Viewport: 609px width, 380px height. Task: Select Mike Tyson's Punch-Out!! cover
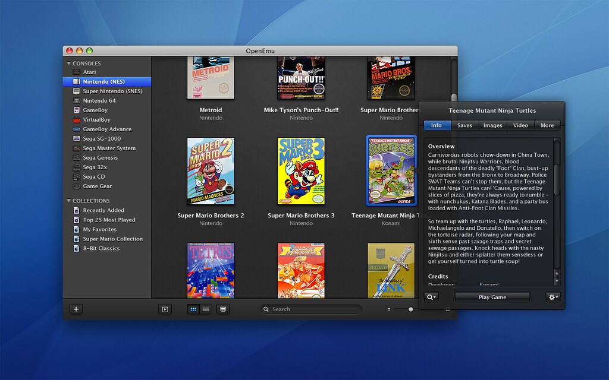[301, 78]
